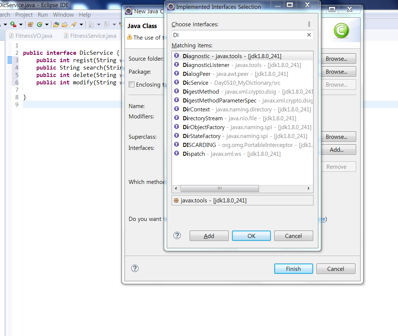This screenshot has width=398, height=336.
Task: Open the Help menu
Action: [85, 15]
